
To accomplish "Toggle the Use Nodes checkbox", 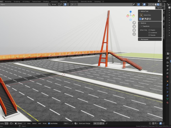I will (49, 123).
